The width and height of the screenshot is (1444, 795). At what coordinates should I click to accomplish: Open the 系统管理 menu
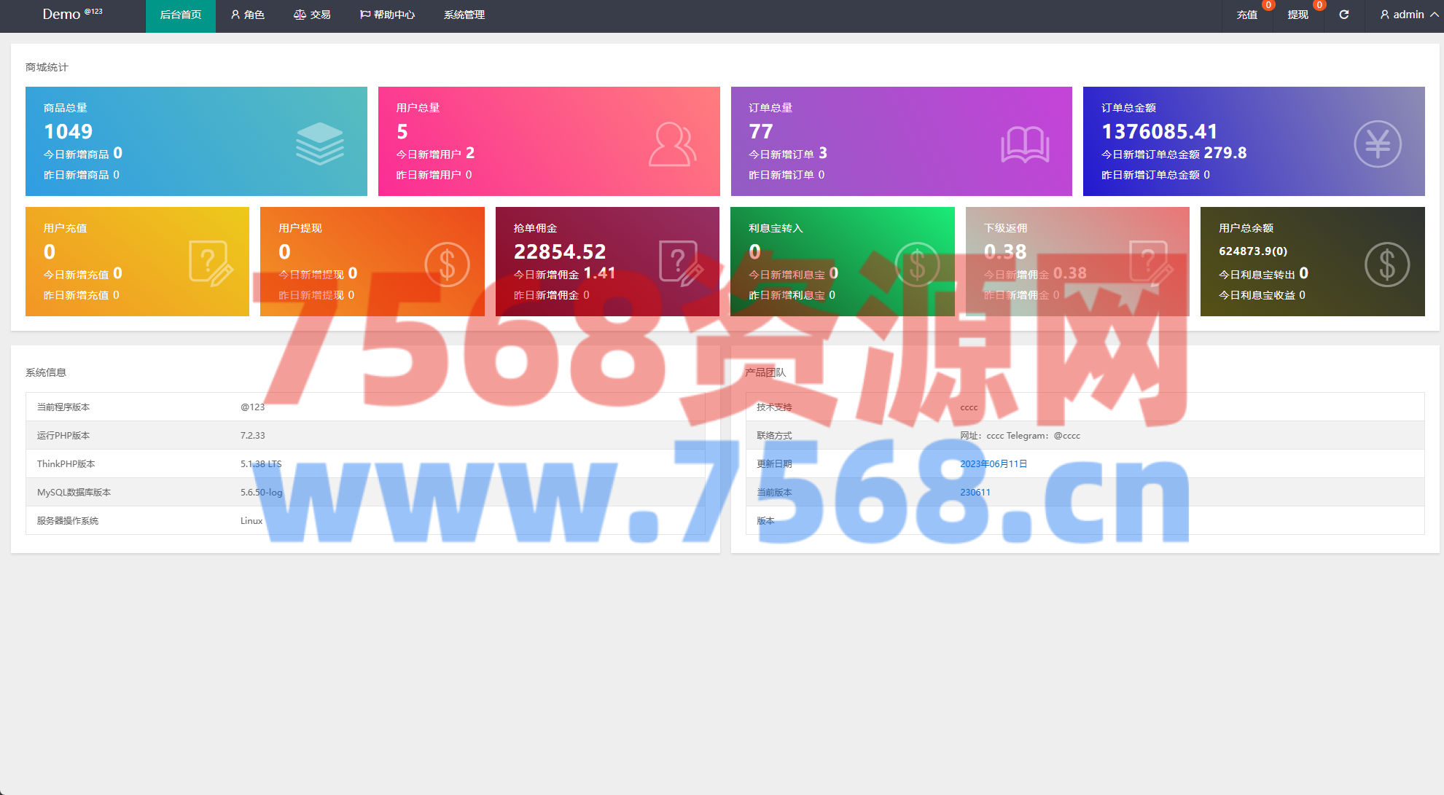click(464, 15)
